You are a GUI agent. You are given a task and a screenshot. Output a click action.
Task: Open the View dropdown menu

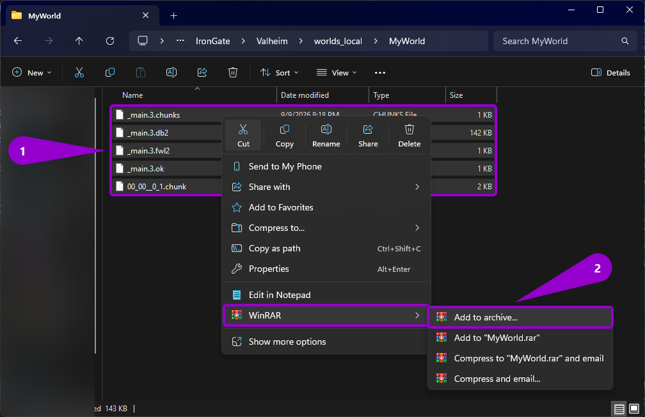337,73
